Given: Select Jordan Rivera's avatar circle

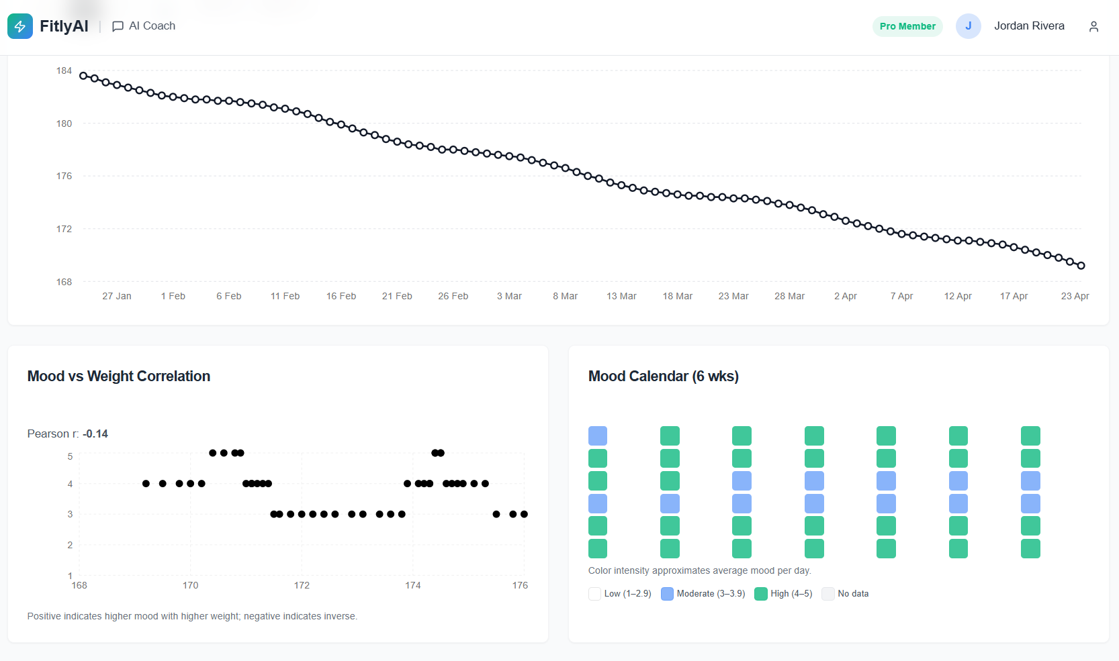Looking at the screenshot, I should tap(968, 26).
